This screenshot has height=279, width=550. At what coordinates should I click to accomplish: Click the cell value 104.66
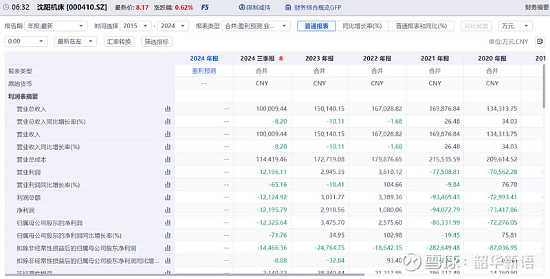coord(393,184)
